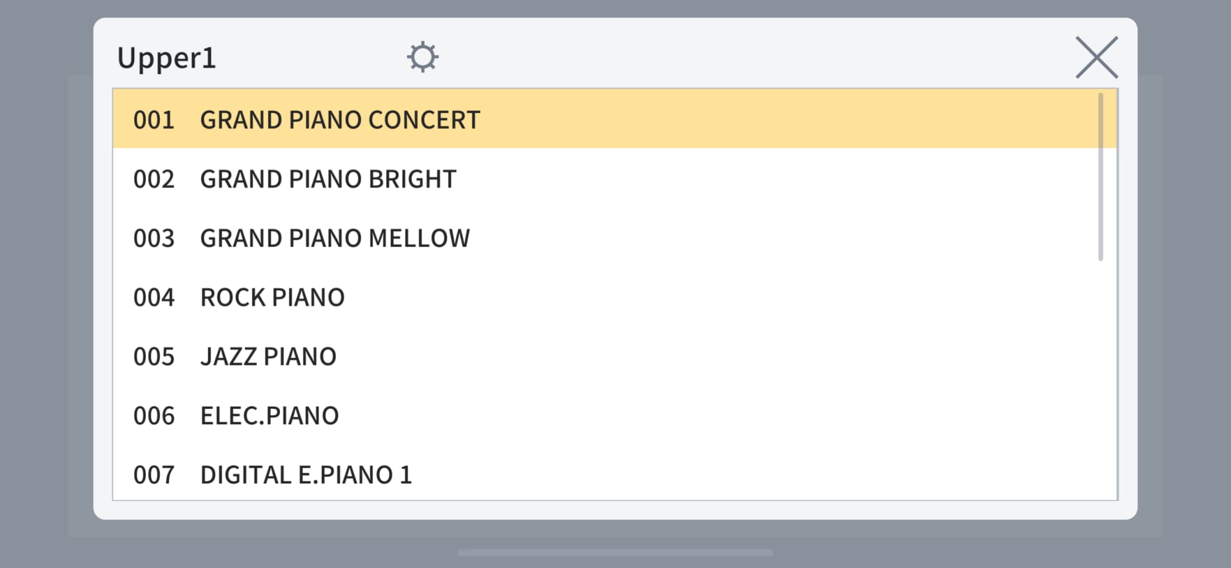Click the 007 tone number label
This screenshot has width=1231, height=568.
point(154,475)
